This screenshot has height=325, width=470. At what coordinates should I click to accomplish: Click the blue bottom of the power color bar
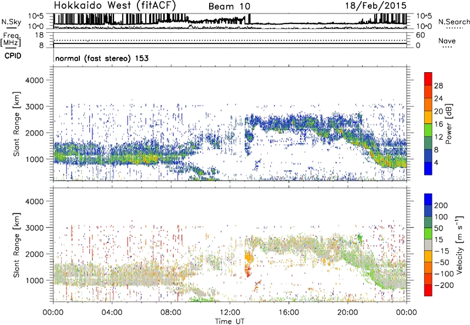coord(428,168)
